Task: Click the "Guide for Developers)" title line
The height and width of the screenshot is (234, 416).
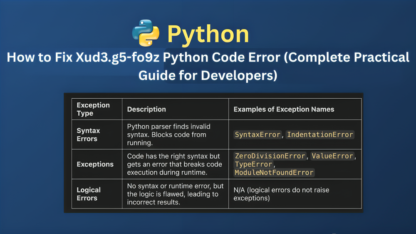Action: pyautogui.click(x=208, y=75)
